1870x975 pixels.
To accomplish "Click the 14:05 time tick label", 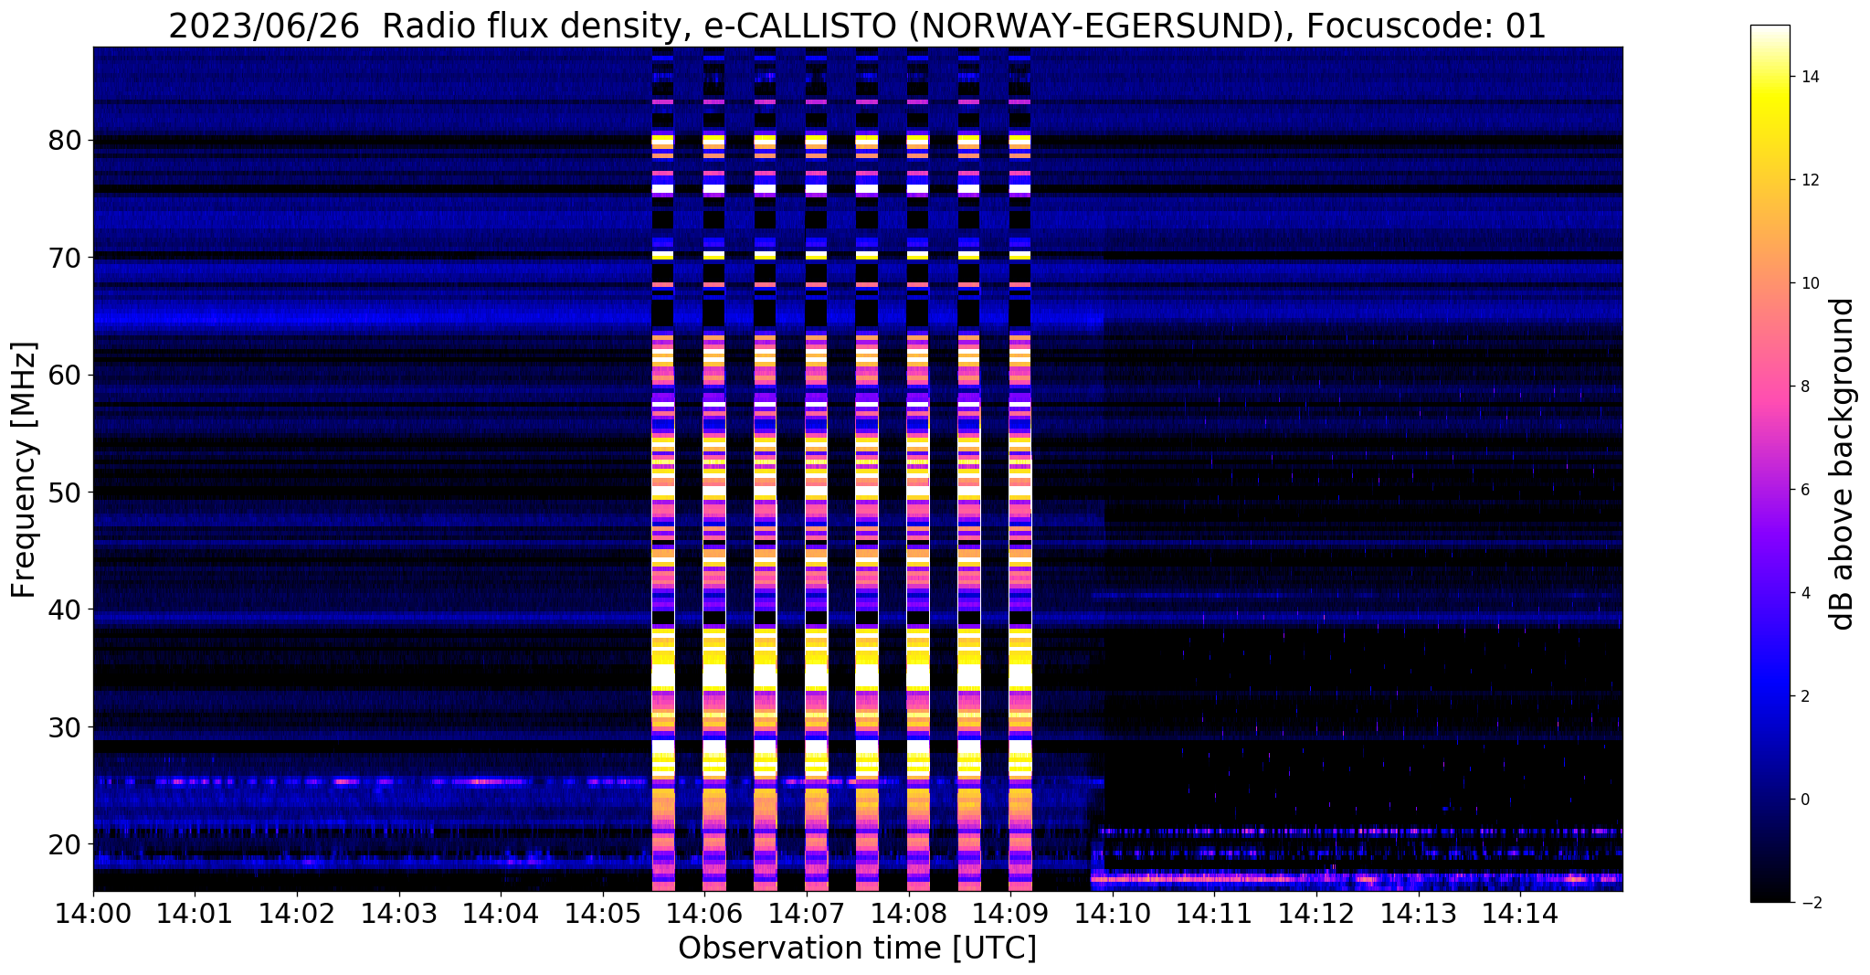I will click(x=602, y=912).
